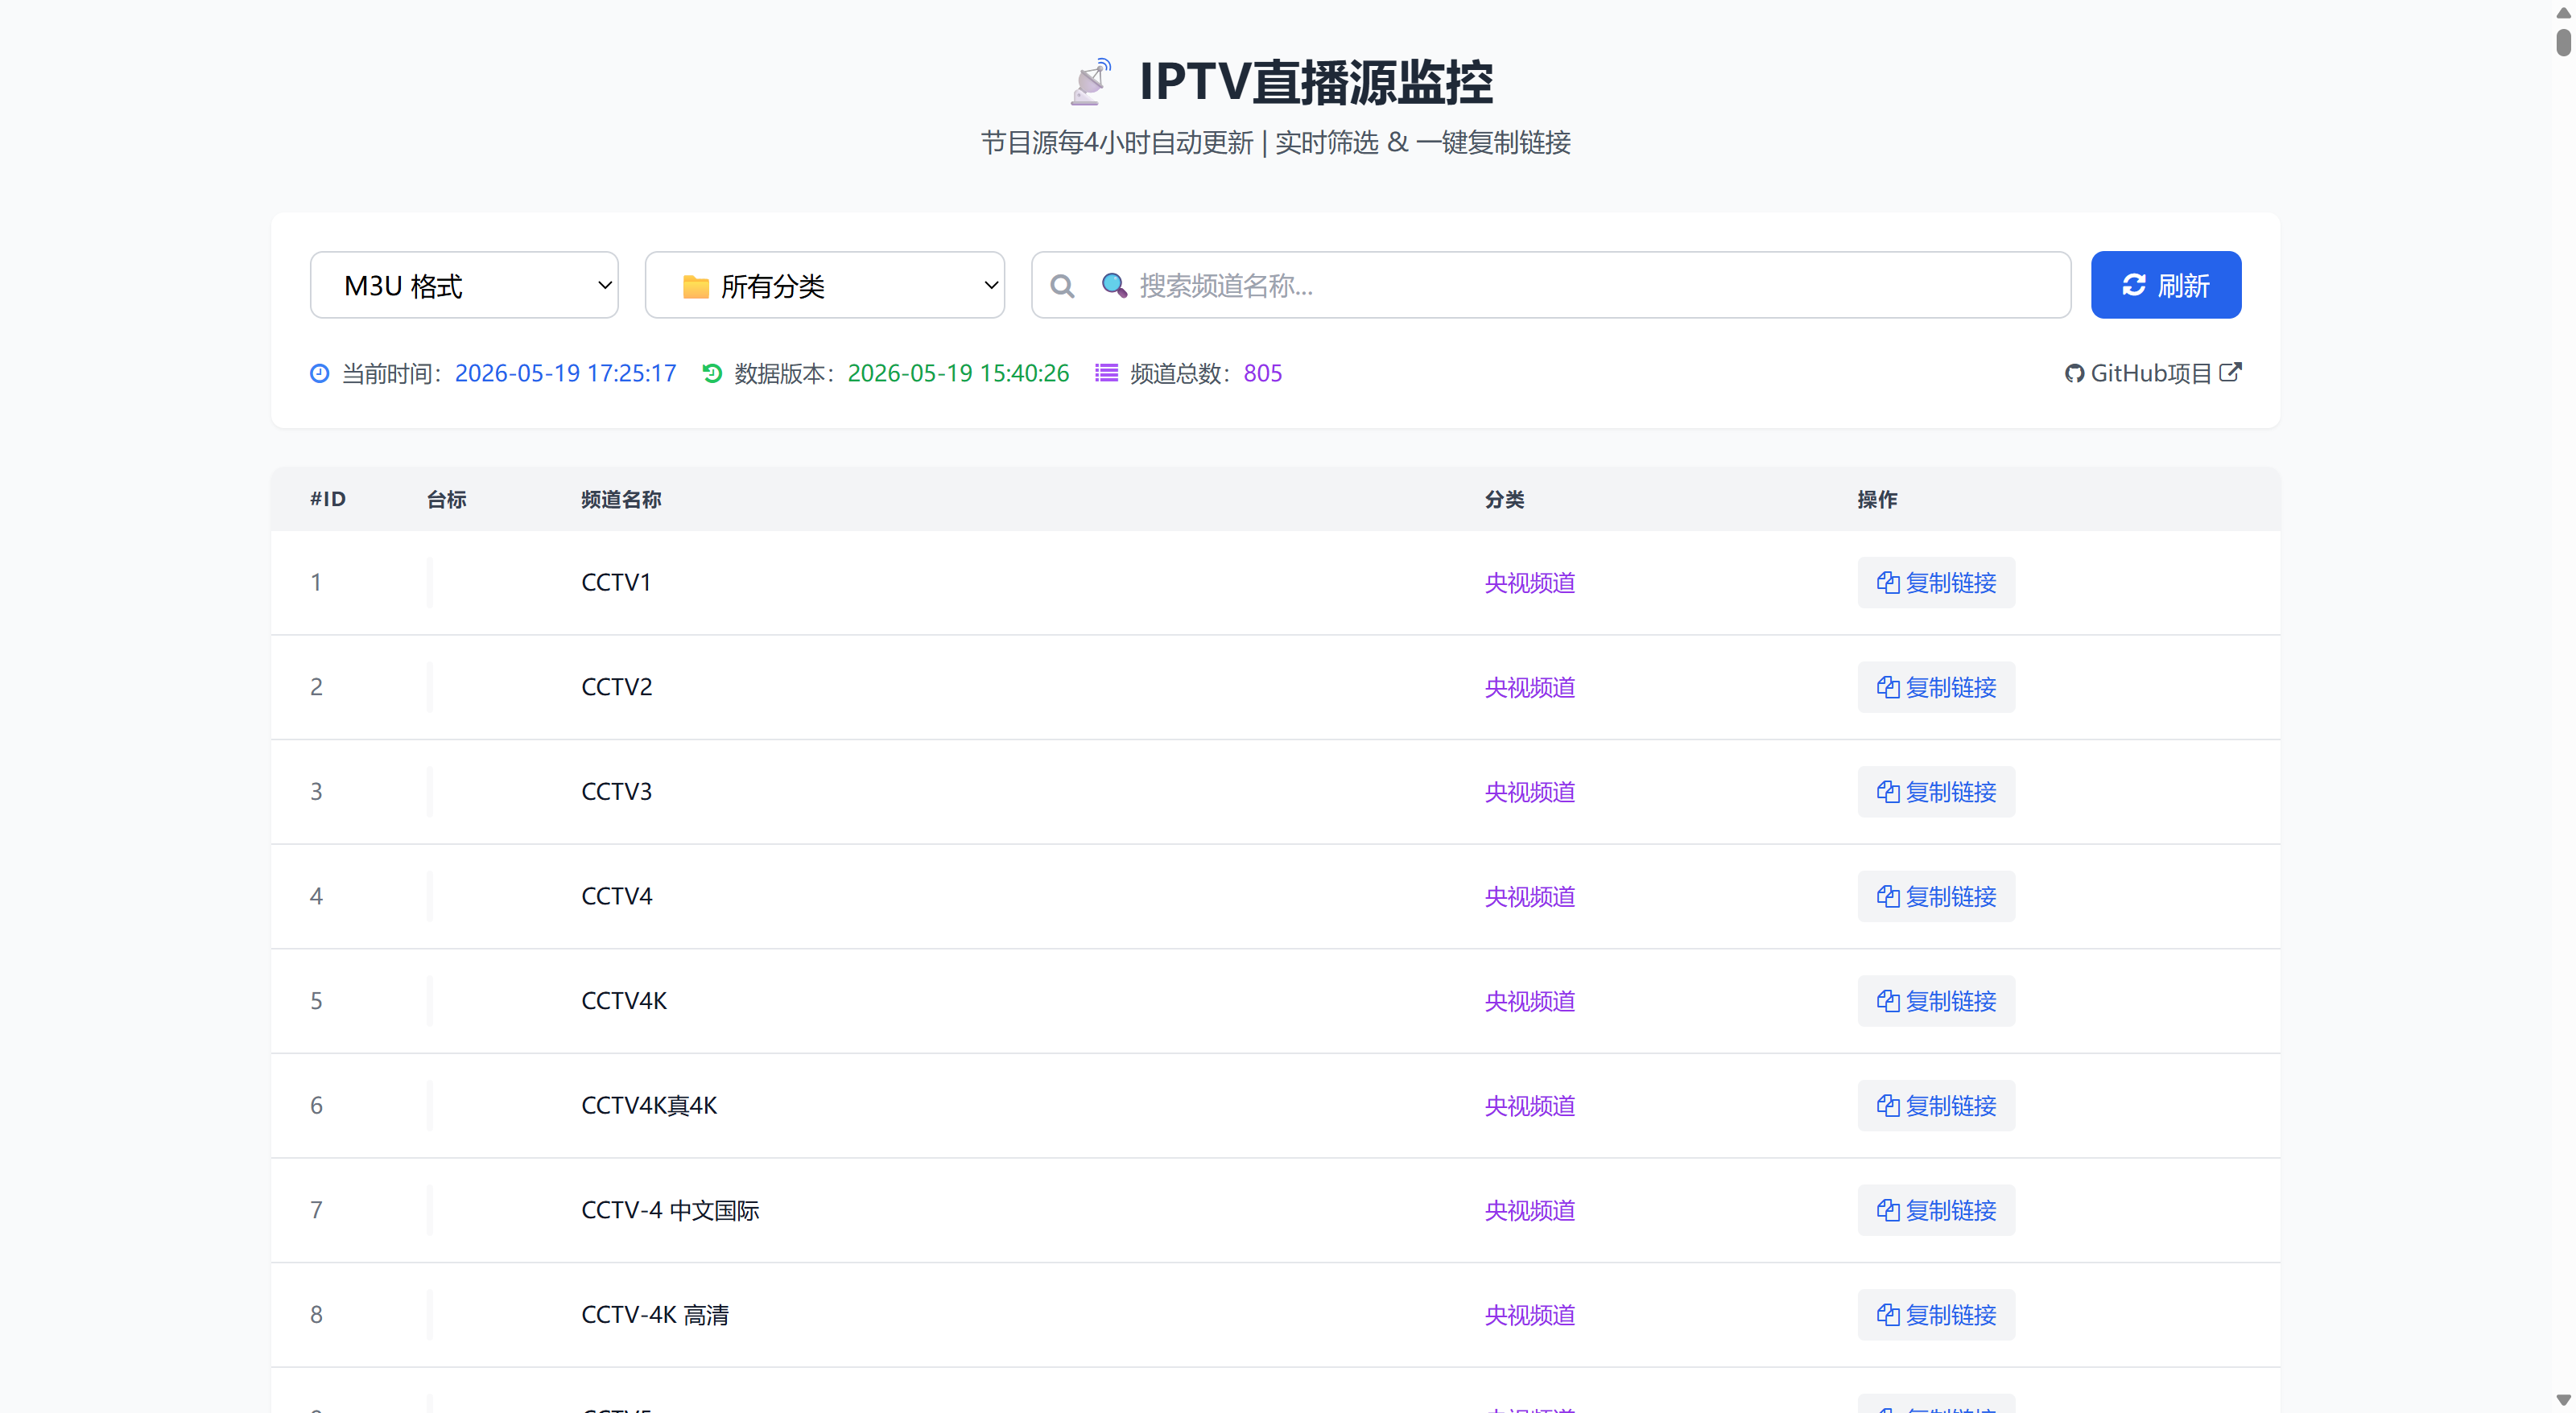Viewport: 2576px width, 1413px height.
Task: Click 央视频道 category in CCTV-4K 高清 row
Action: point(1530,1315)
